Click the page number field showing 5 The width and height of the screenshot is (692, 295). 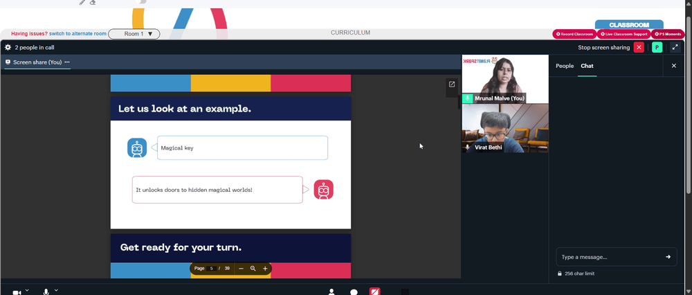click(x=211, y=269)
